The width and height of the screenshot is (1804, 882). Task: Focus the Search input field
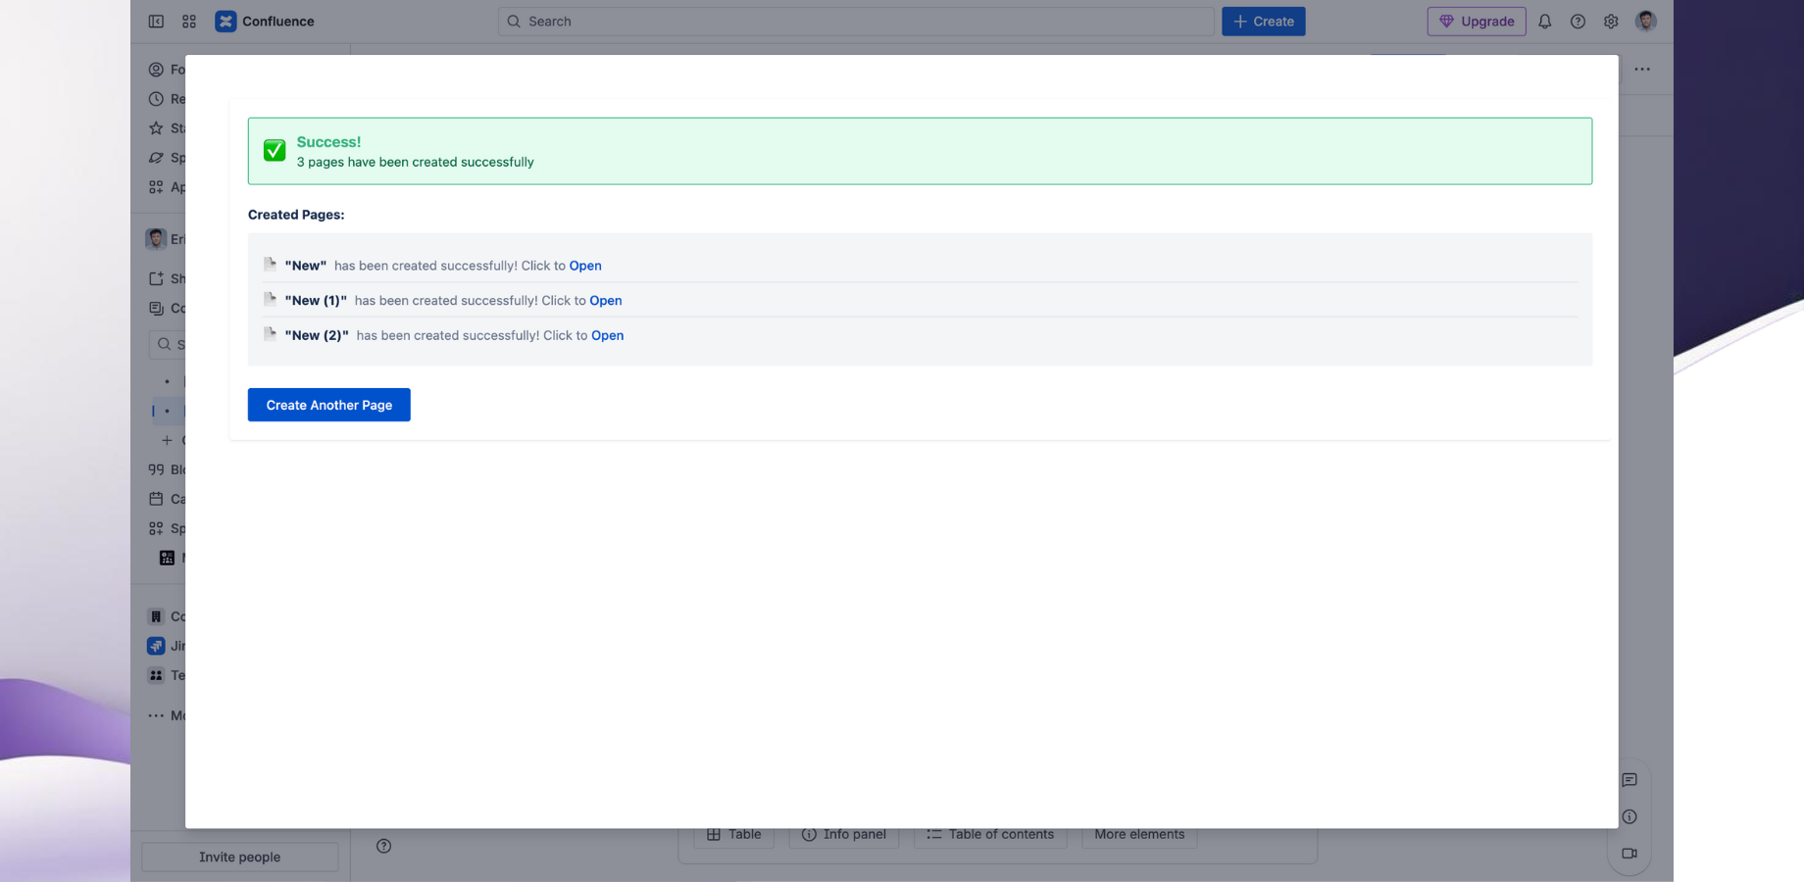(x=856, y=21)
